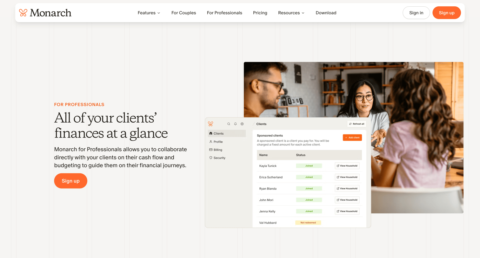Click the Clients title in preview header
480x258 pixels.
(261, 124)
